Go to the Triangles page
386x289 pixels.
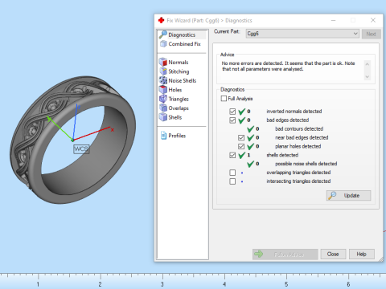click(x=179, y=99)
